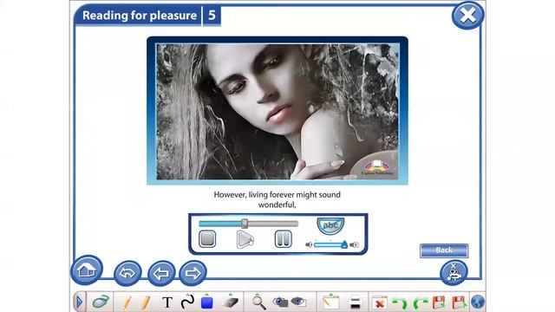
Task: Play the video
Action: [245, 239]
